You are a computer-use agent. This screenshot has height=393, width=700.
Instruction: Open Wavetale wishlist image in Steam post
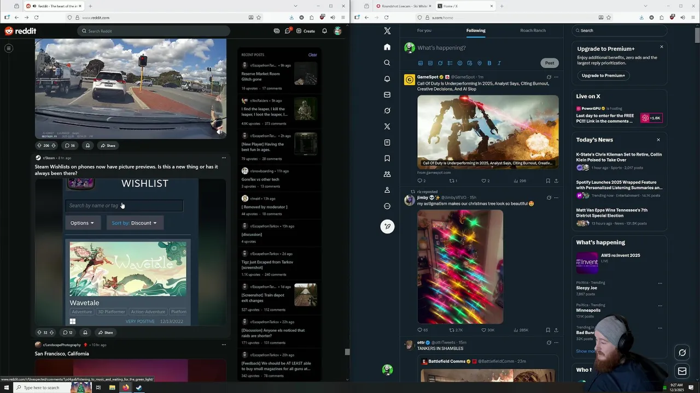(128, 269)
